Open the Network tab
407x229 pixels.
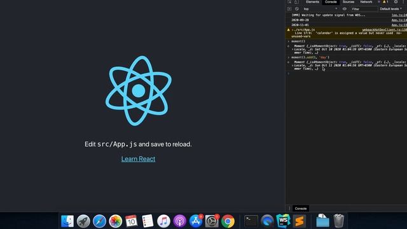pyautogui.click(x=366, y=2)
